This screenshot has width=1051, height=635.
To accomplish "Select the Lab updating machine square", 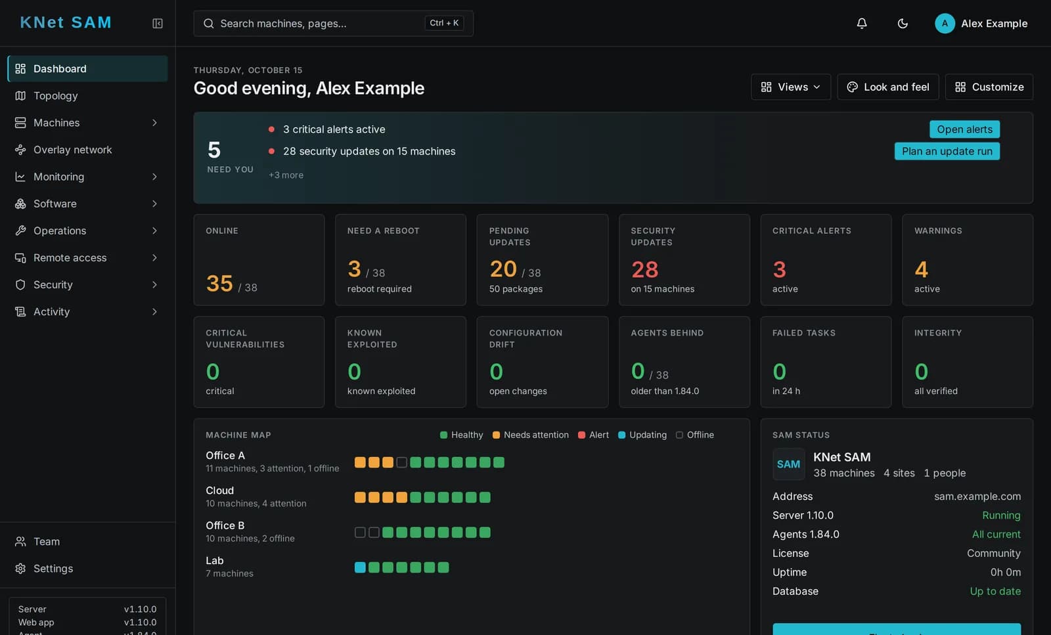I will pos(360,567).
